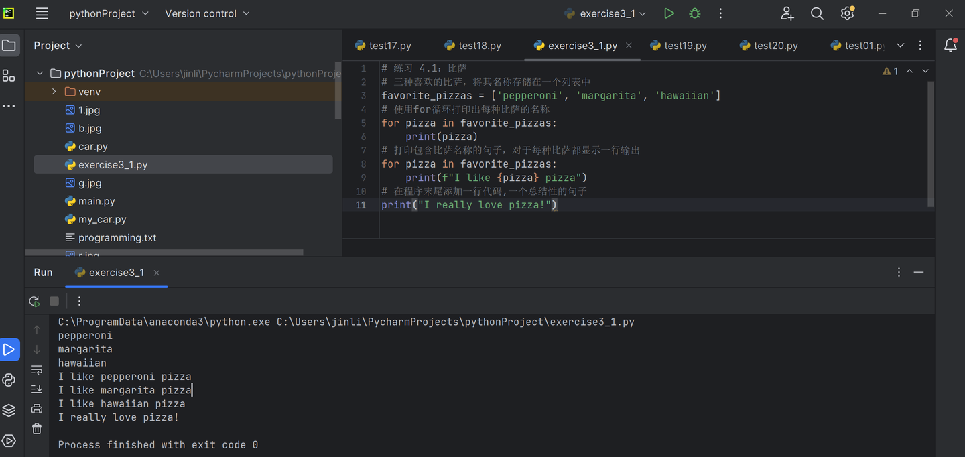Run exercise3_1 with the green play button

pos(668,13)
